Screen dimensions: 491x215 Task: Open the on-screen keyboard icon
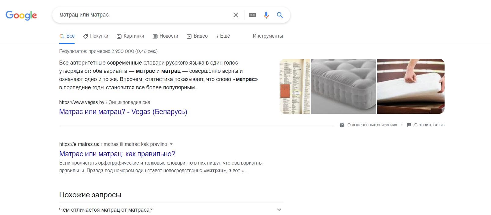tap(252, 15)
